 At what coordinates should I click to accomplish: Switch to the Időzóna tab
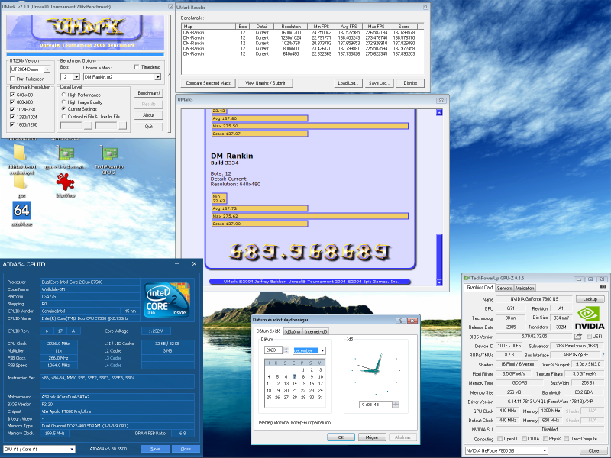[x=293, y=331]
